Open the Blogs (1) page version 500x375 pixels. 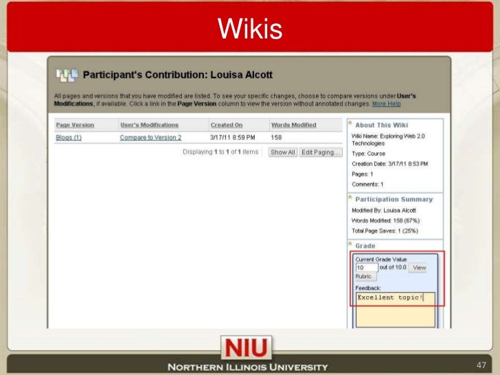coord(69,137)
